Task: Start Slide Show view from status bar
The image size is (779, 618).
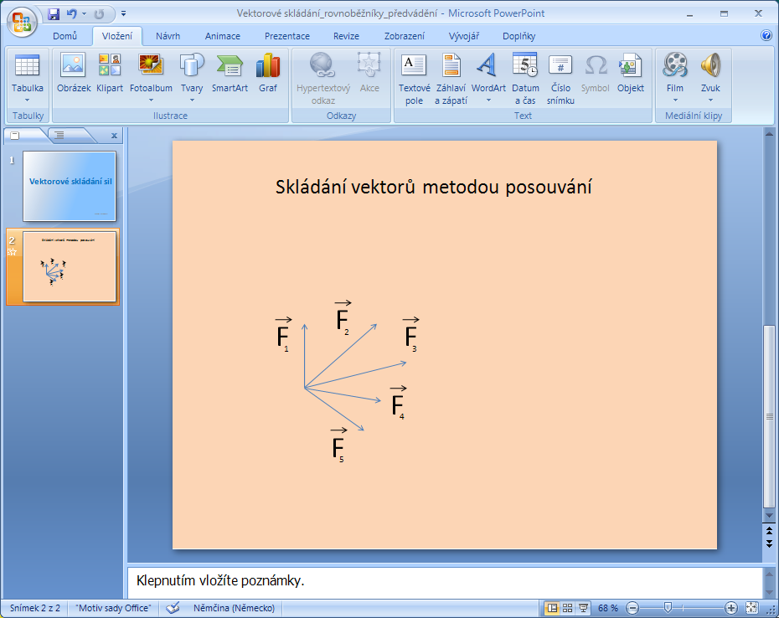Action: pyautogui.click(x=584, y=608)
